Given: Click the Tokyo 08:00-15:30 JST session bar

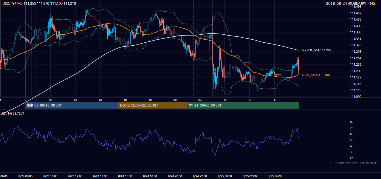Looking at the screenshot, I should point(72,105).
